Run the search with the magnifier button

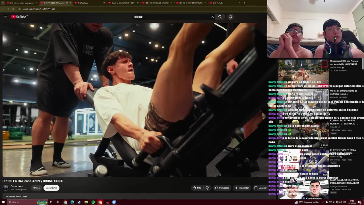point(220,17)
